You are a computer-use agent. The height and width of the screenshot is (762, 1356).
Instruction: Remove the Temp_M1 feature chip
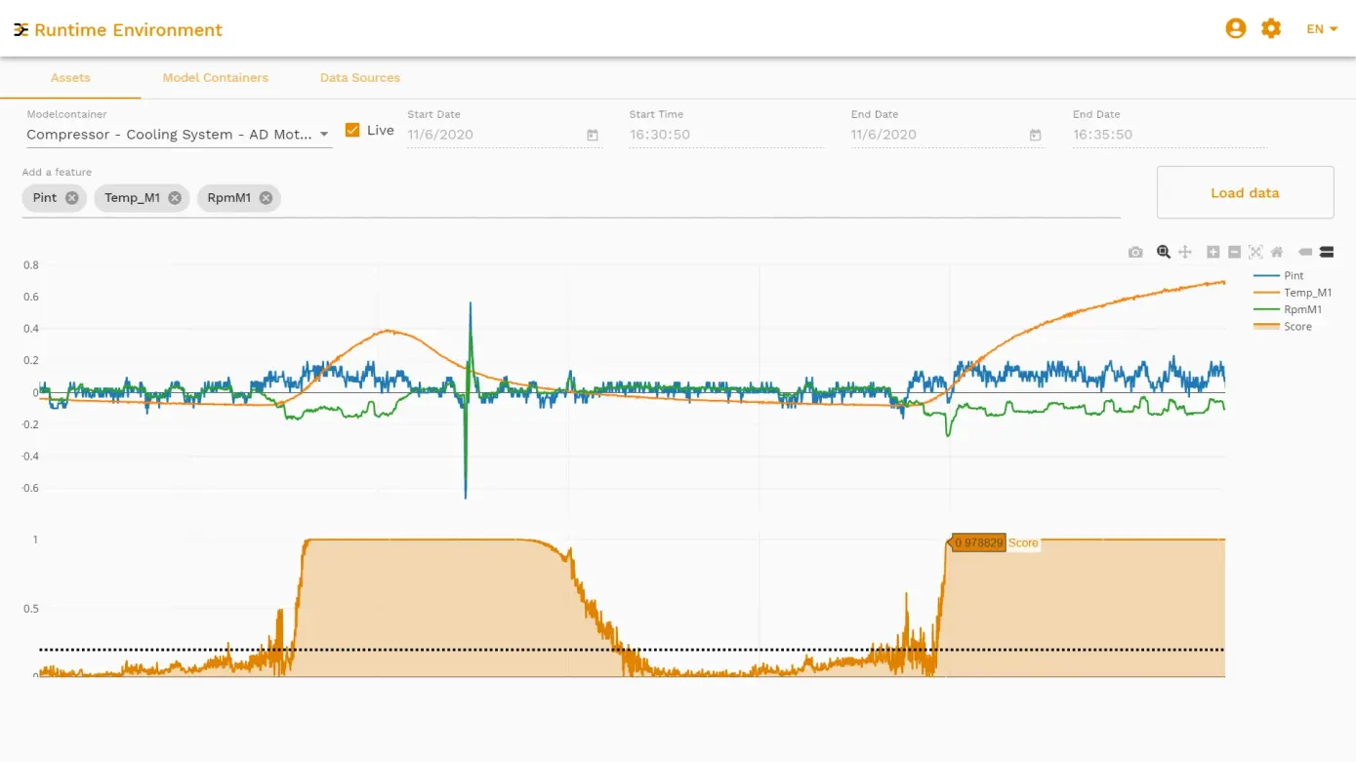pos(175,198)
